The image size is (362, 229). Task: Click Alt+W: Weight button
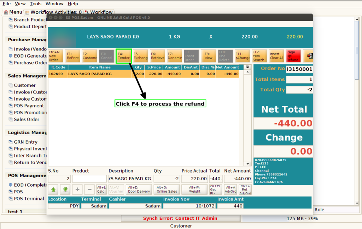pyautogui.click(x=195, y=189)
